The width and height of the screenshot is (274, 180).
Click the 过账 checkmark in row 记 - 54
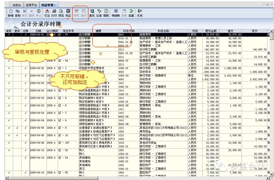click(25, 158)
